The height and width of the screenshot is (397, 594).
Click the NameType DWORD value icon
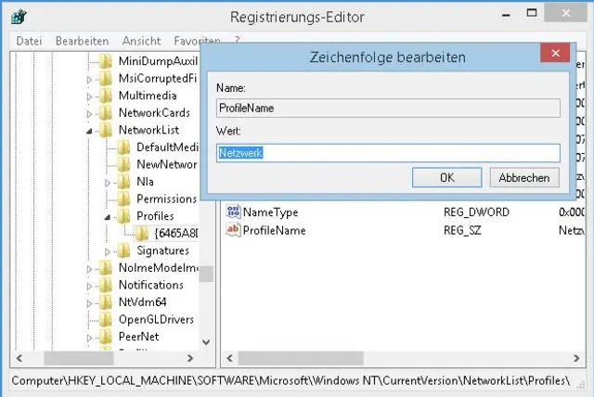pos(233,211)
